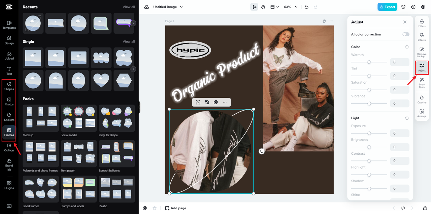Open the Arrange tool

tap(422, 113)
